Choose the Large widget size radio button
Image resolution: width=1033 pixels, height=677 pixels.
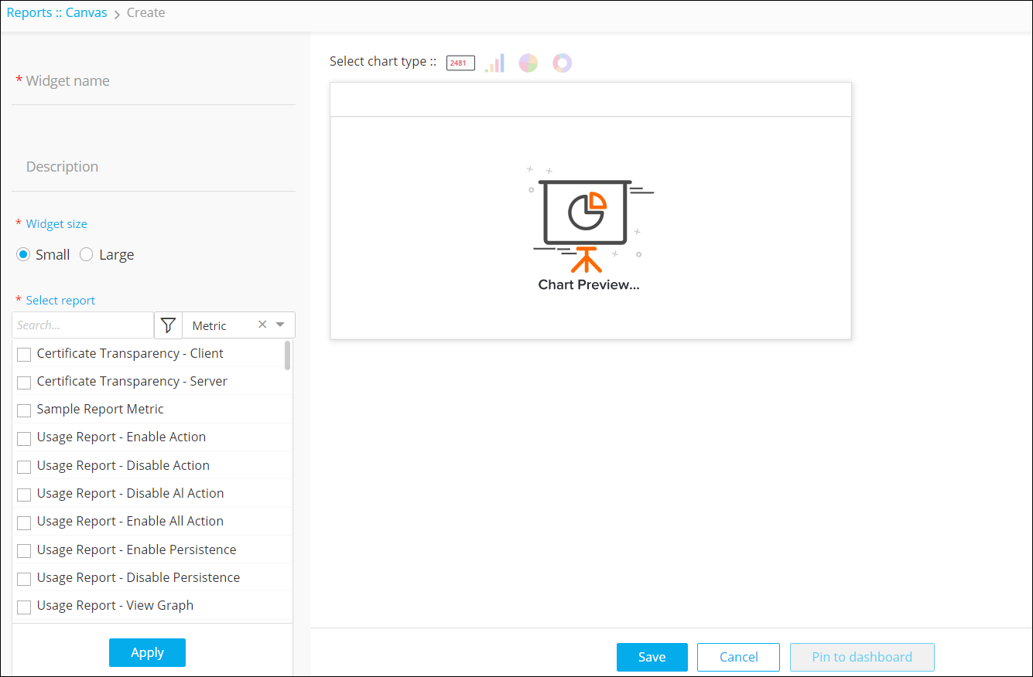tap(87, 254)
